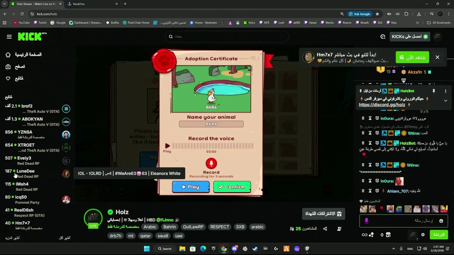Viewport: 454px width, 255px height.
Task: Reload the page
Action: tap(22, 14)
